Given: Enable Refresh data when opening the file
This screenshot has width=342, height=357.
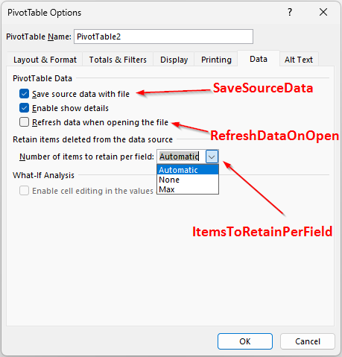Looking at the screenshot, I should [24, 122].
